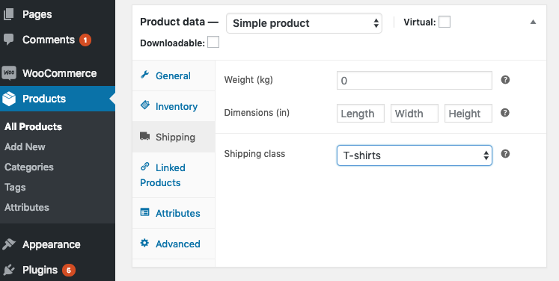Screen dimensions: 559x281
Task: Click the Weight (kg) input field
Action: pyautogui.click(x=415, y=81)
